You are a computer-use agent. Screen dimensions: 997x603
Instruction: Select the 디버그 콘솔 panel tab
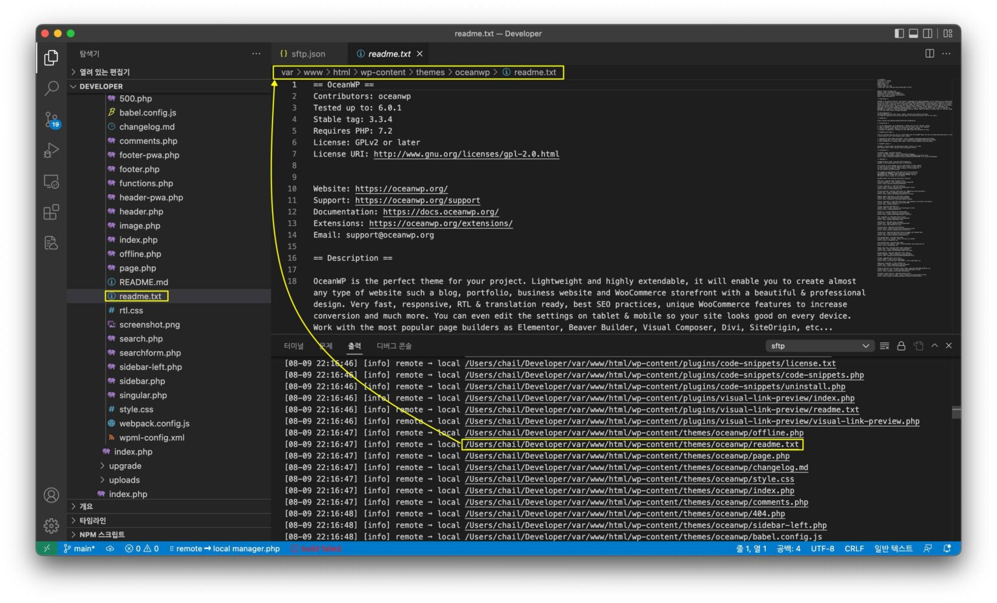coord(393,346)
